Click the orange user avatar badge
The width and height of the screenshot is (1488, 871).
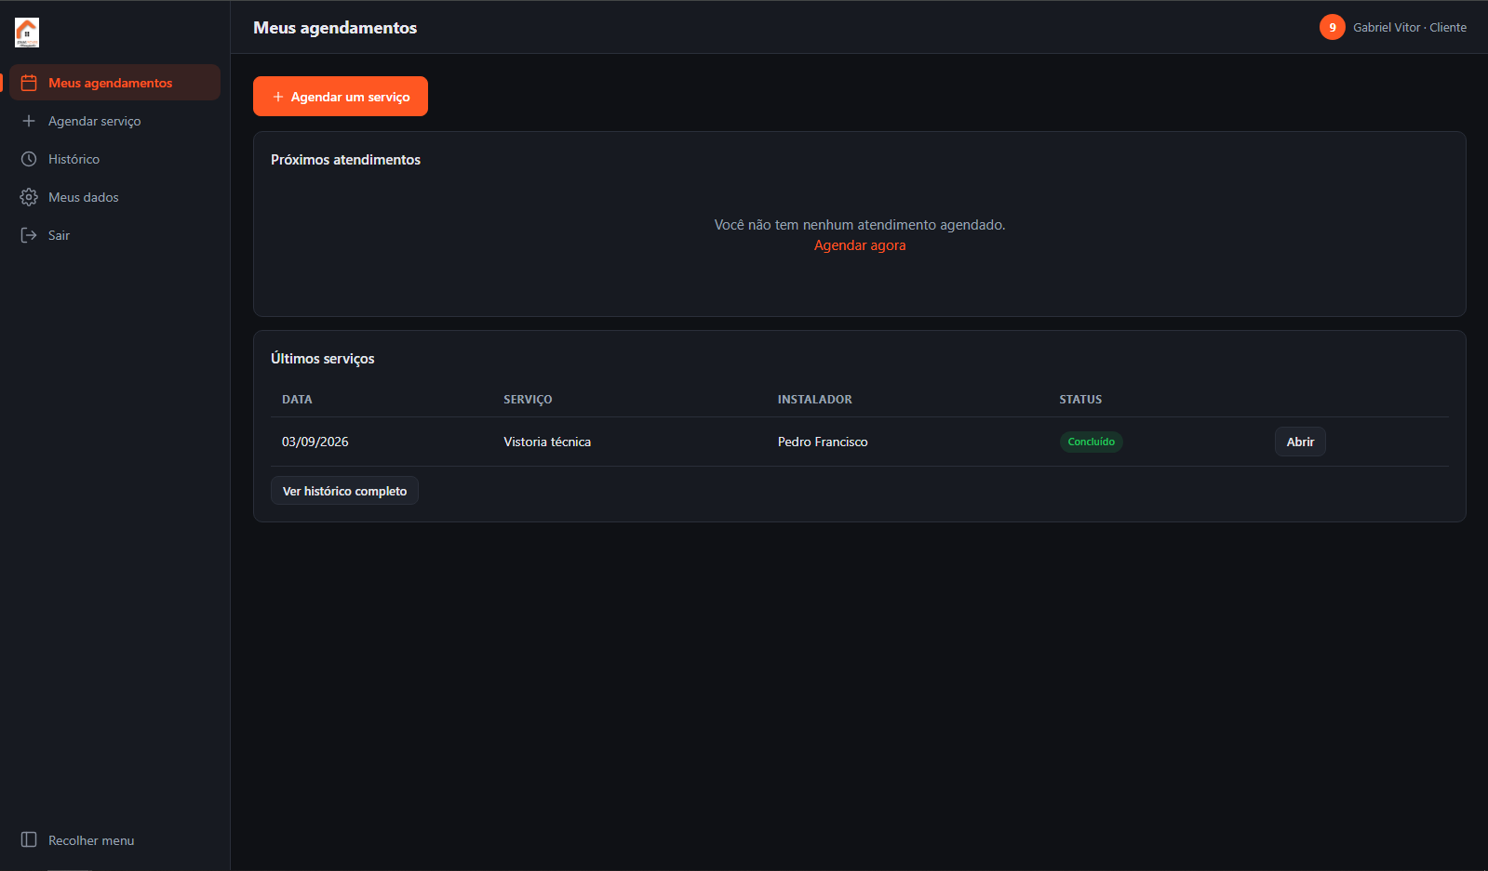click(1333, 27)
